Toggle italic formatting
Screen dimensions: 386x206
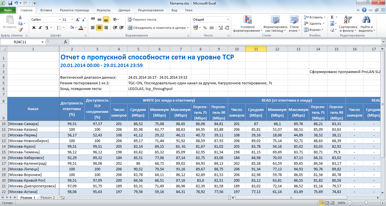(40, 28)
